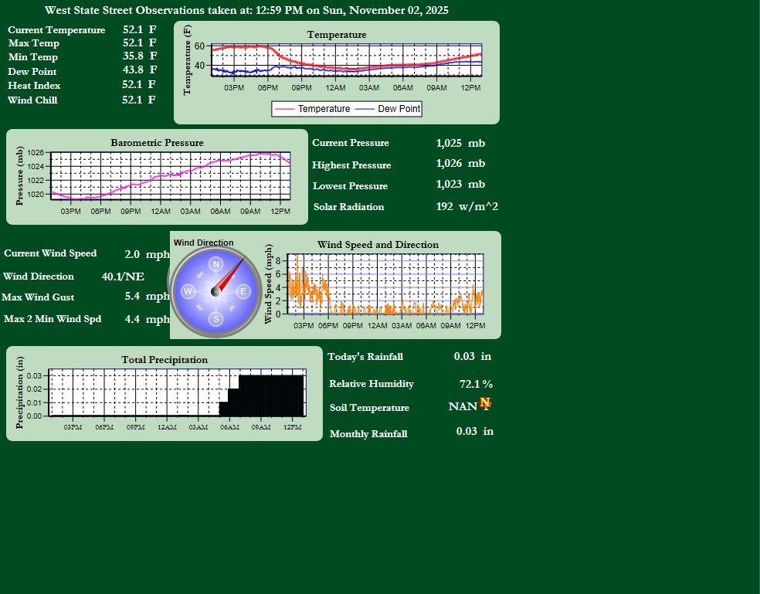Click the W marker on the wind compass

point(188,291)
